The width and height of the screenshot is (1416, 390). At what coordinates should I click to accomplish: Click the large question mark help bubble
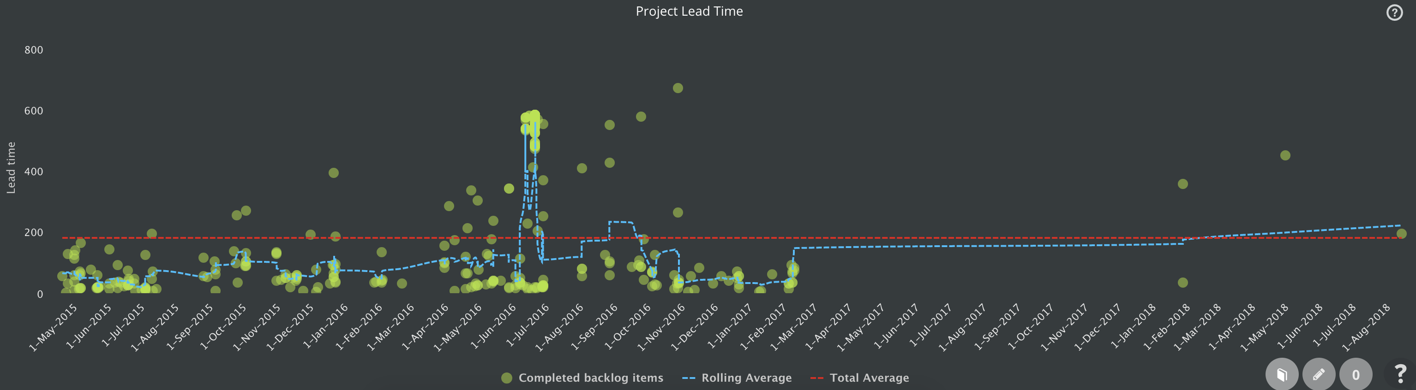click(1399, 373)
